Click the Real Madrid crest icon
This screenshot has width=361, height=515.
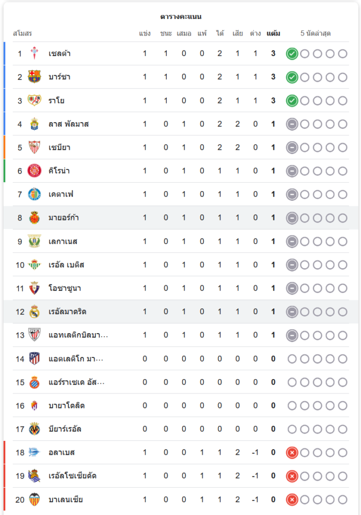pyautogui.click(x=34, y=312)
